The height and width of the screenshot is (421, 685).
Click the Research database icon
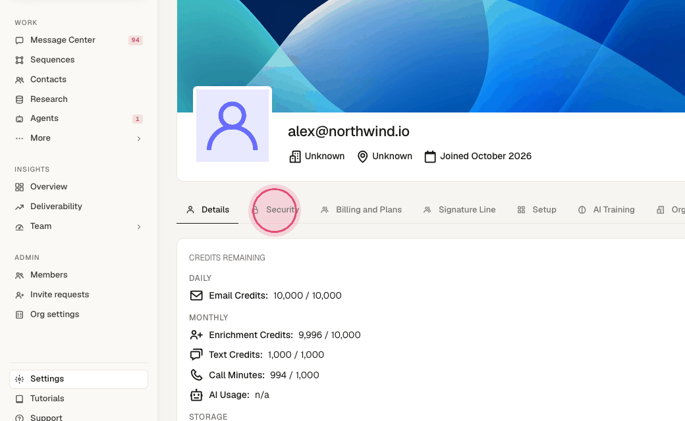point(19,99)
